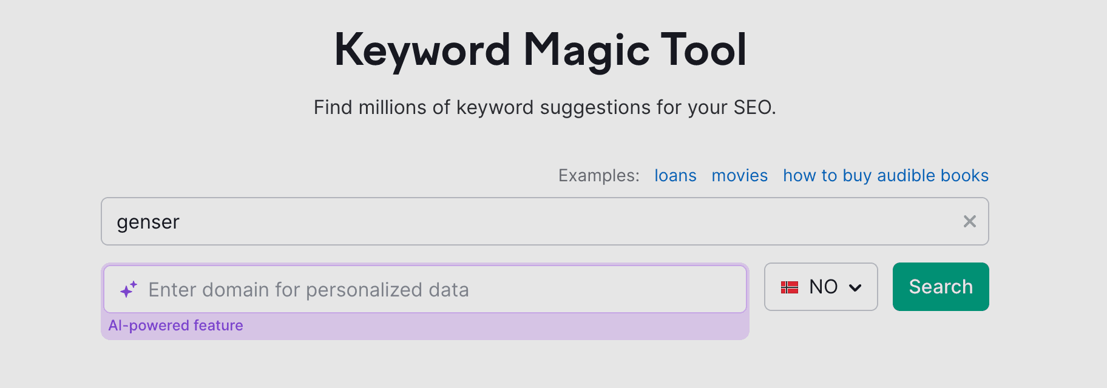Select the 'movies' example link
Screen dimensions: 1107x388
pyautogui.click(x=739, y=176)
